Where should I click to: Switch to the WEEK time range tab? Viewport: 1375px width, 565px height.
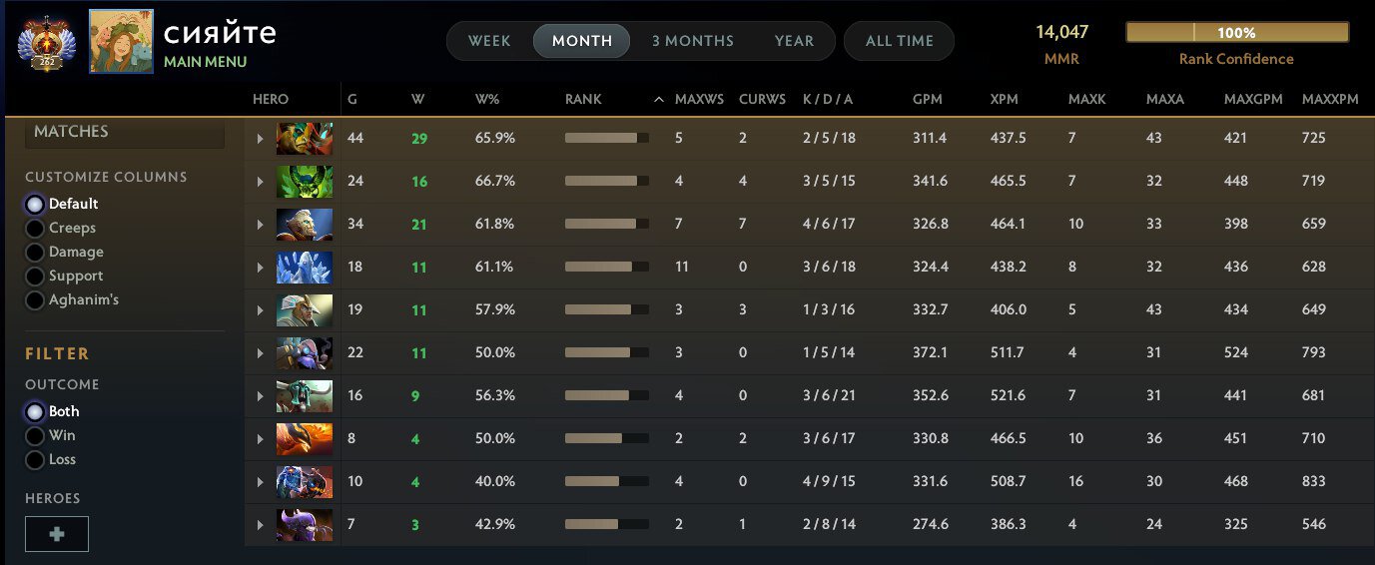tap(489, 41)
